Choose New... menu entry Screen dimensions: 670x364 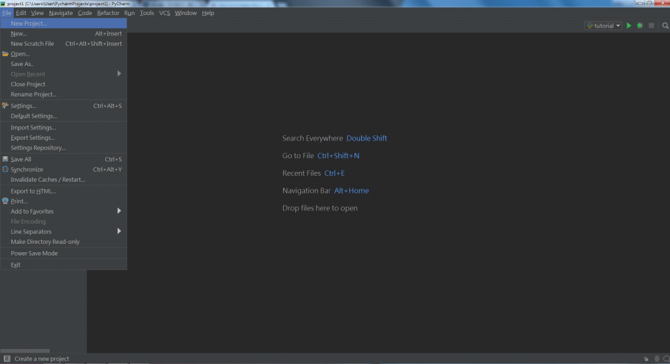coord(63,33)
